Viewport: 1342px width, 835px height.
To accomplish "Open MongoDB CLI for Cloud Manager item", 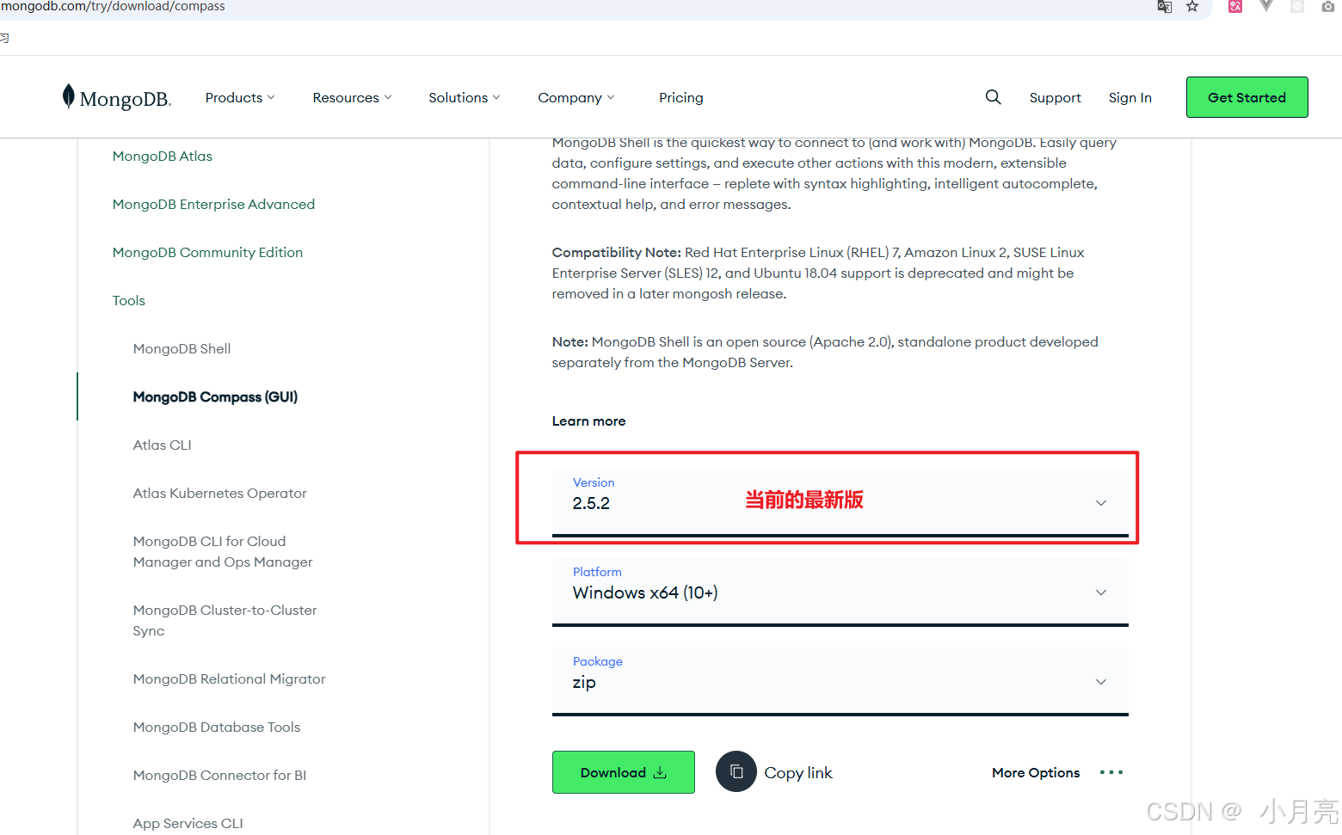I will (223, 551).
